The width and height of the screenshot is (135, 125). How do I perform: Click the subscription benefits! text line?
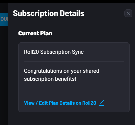pos(50,79)
